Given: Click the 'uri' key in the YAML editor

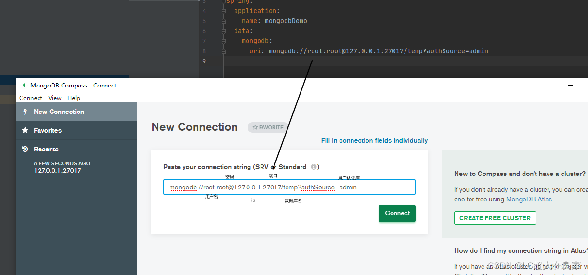Looking at the screenshot, I should coord(255,51).
